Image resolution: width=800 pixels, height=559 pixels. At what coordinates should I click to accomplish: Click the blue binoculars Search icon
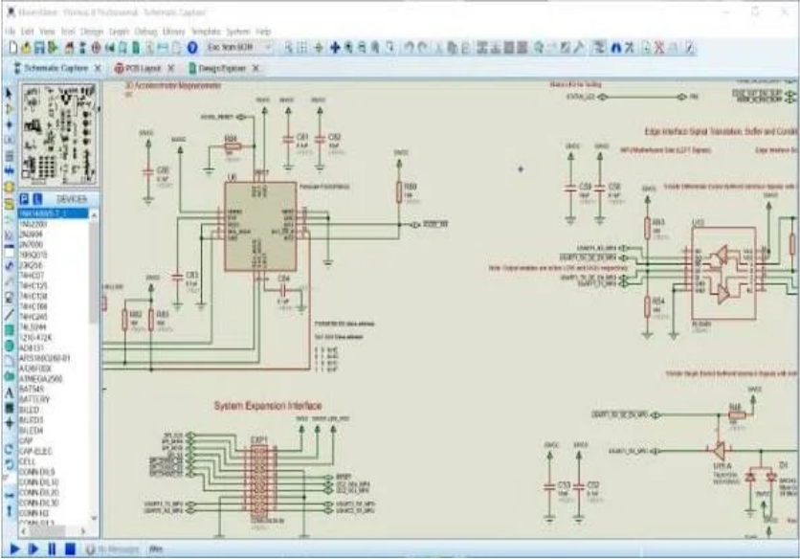click(616, 48)
